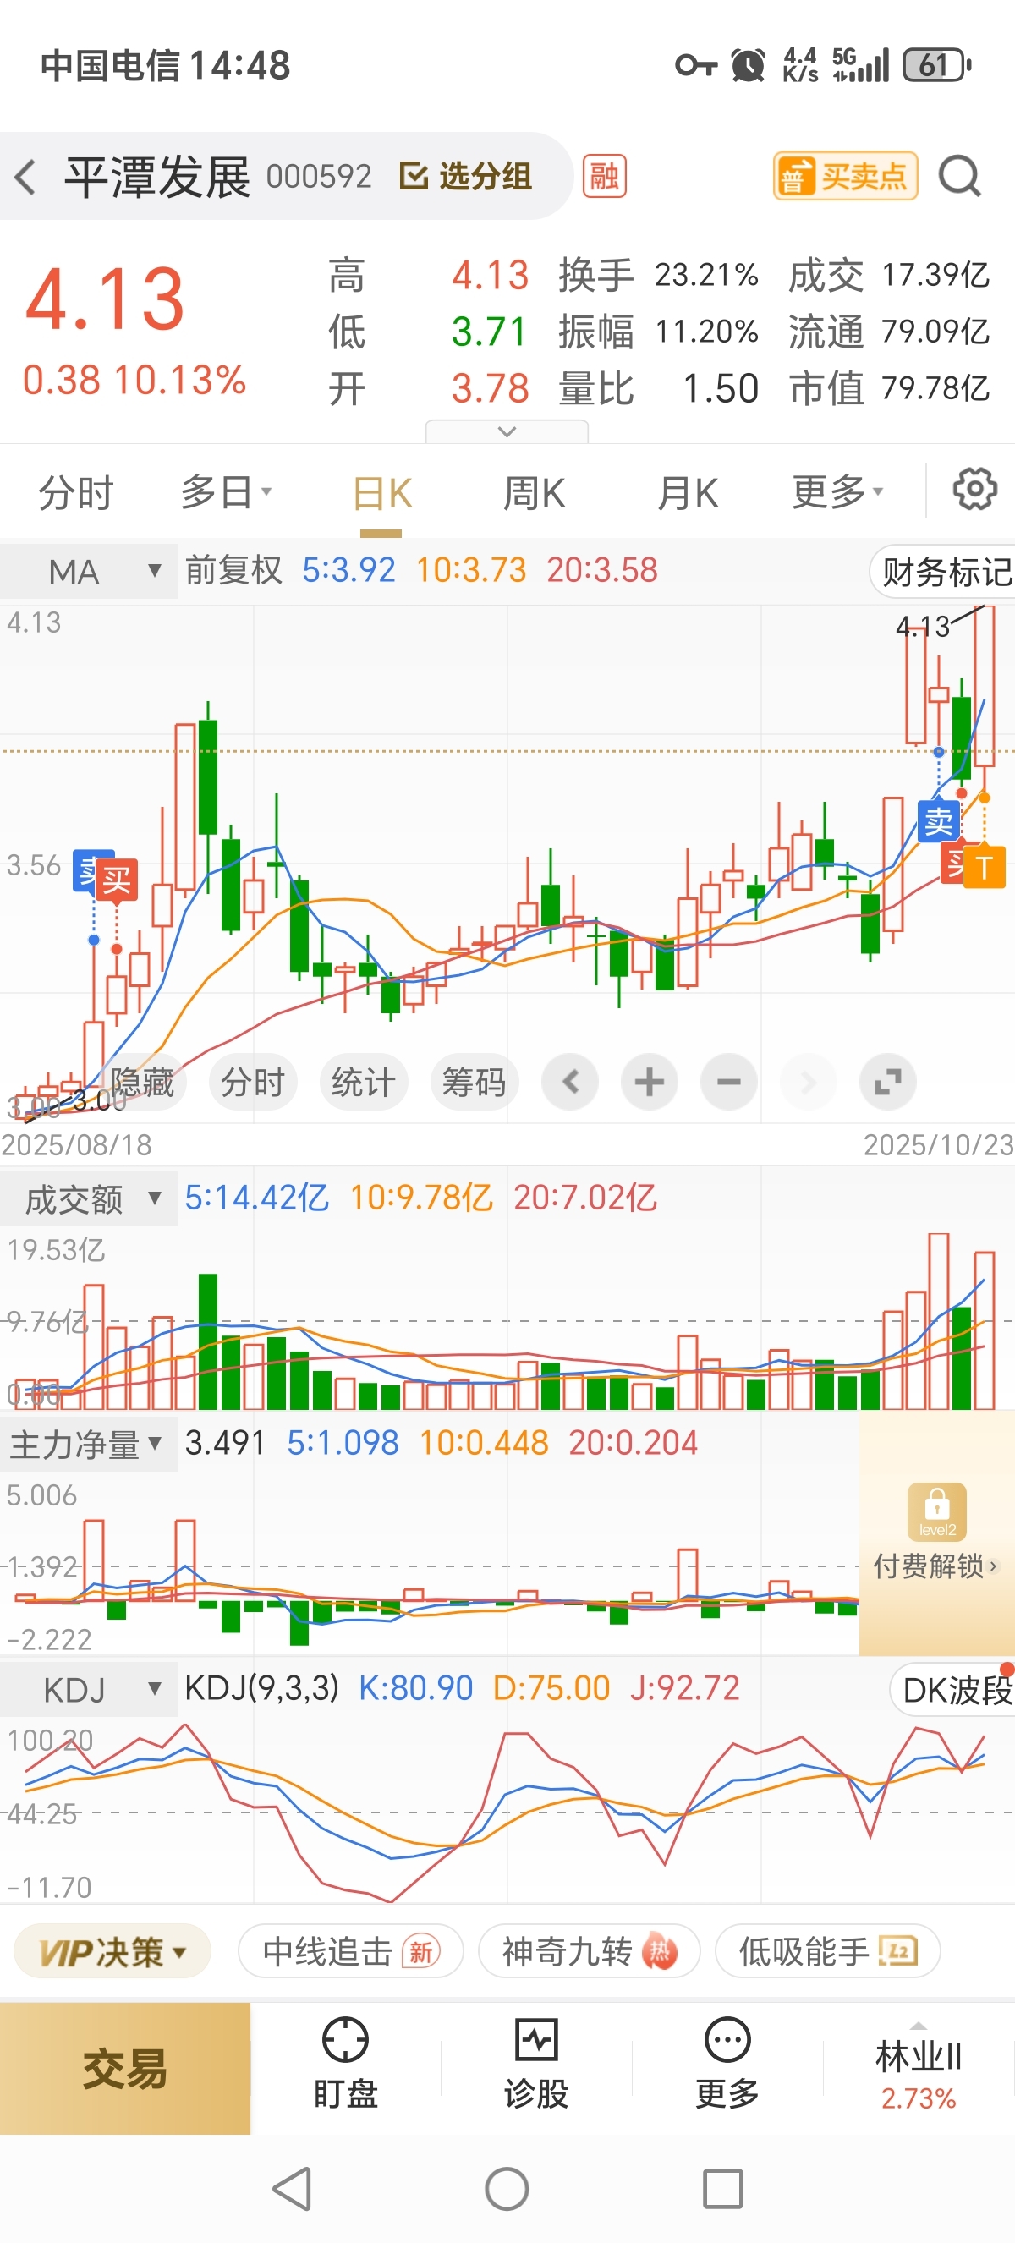Open 神奇九转 feature

pos(590,1951)
